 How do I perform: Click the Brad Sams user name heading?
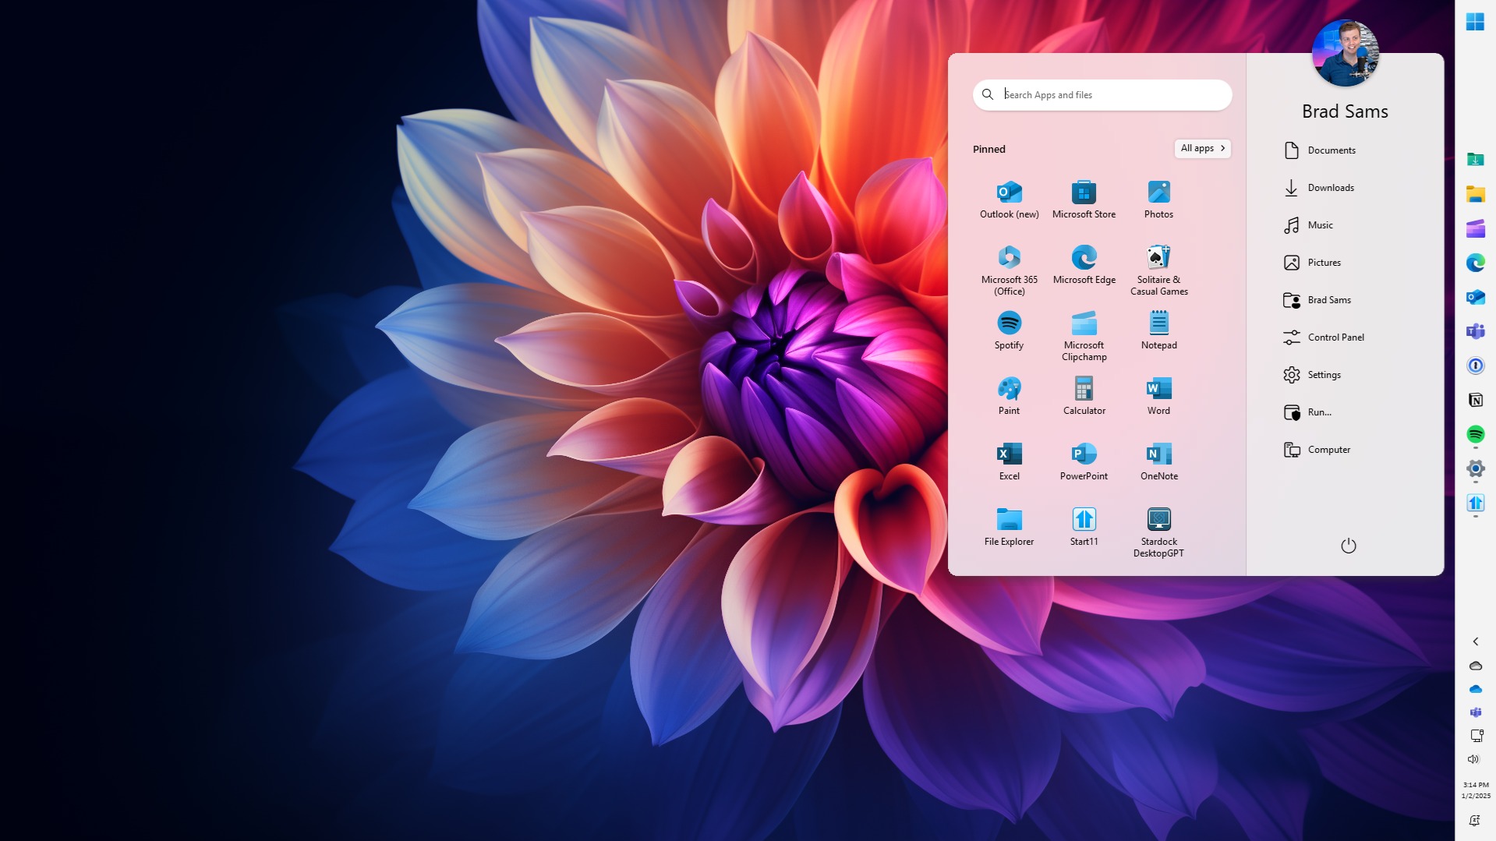coord(1345,111)
